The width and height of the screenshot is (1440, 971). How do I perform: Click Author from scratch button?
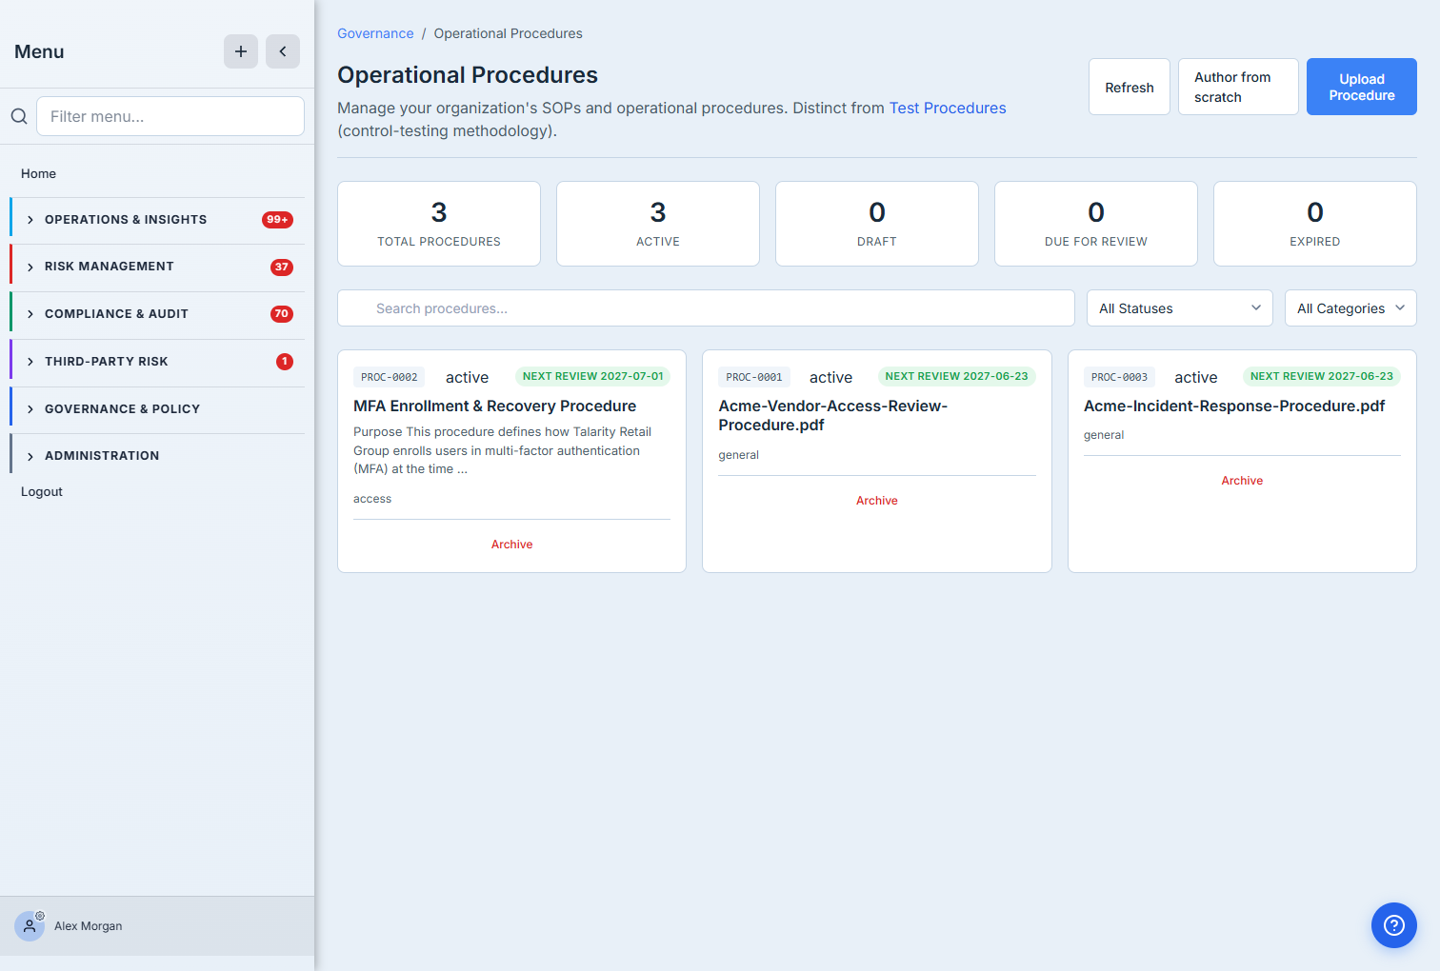[1238, 87]
